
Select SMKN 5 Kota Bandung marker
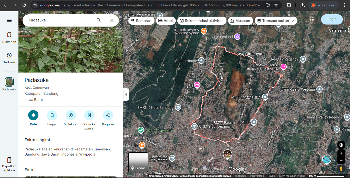click(x=178, y=108)
